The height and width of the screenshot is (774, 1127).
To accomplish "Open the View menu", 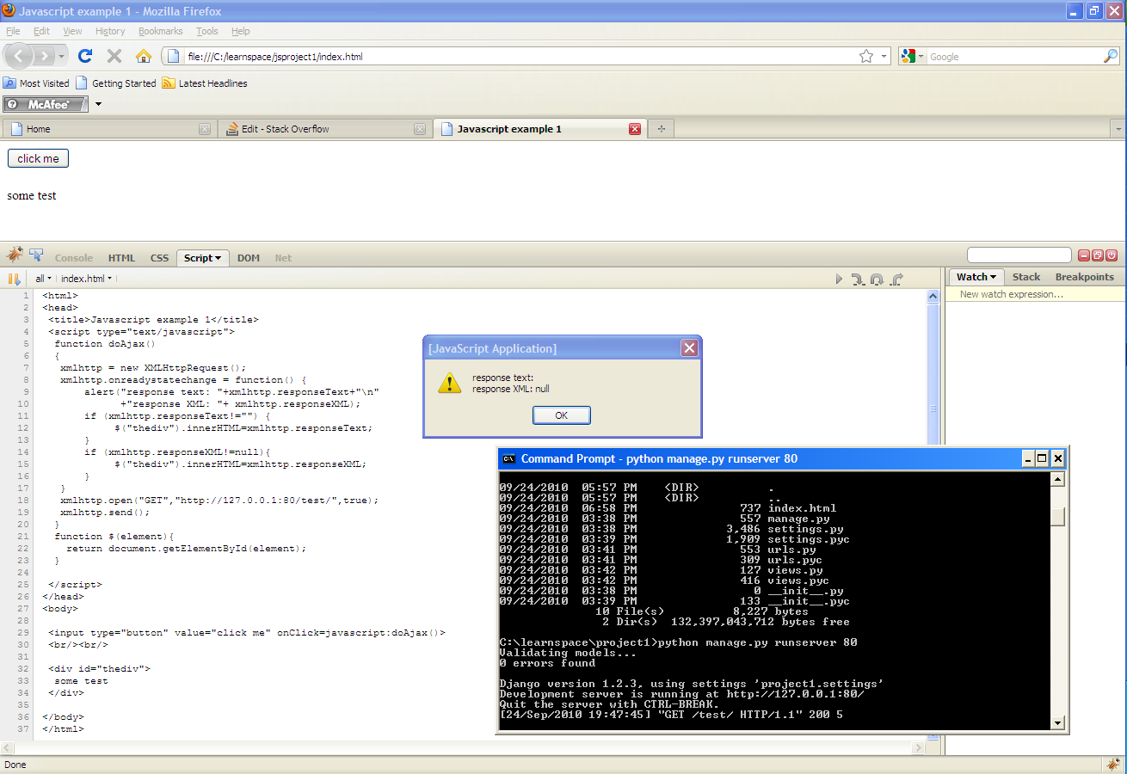I will 72,31.
